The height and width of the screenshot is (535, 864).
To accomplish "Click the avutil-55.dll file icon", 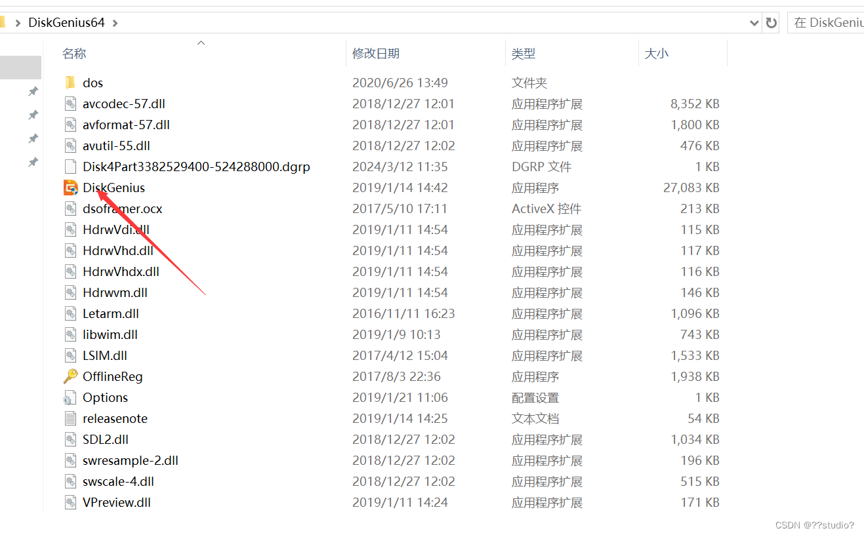I will pos(70,146).
